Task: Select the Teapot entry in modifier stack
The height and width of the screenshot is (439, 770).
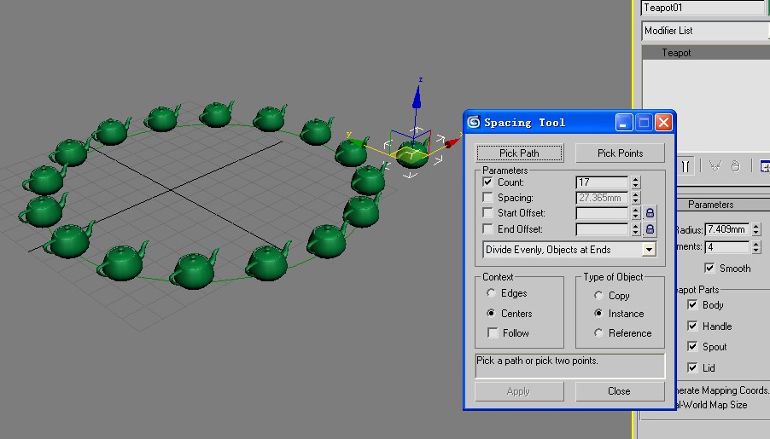Action: pos(706,53)
